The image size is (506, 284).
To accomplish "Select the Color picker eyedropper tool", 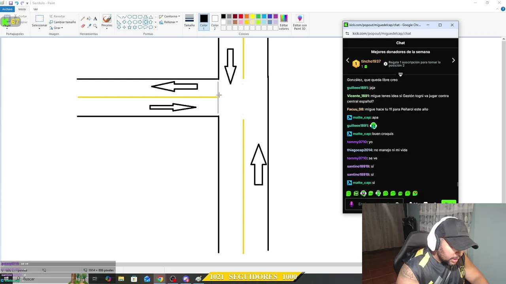I will coord(89,26).
